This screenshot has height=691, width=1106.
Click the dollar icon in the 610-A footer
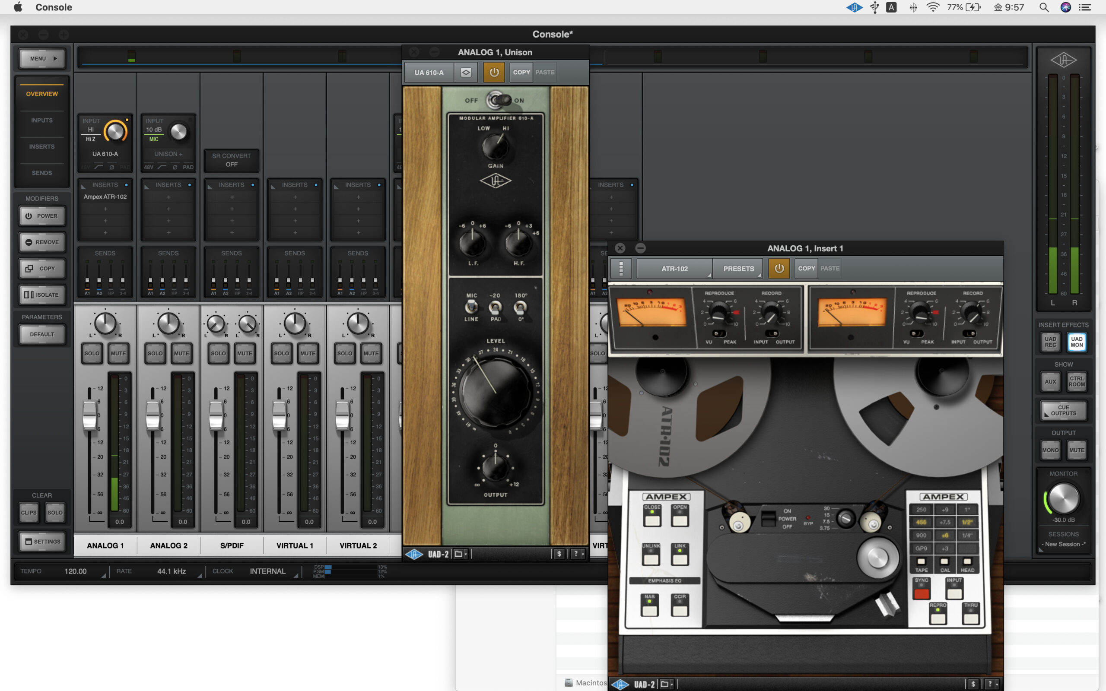(x=559, y=555)
